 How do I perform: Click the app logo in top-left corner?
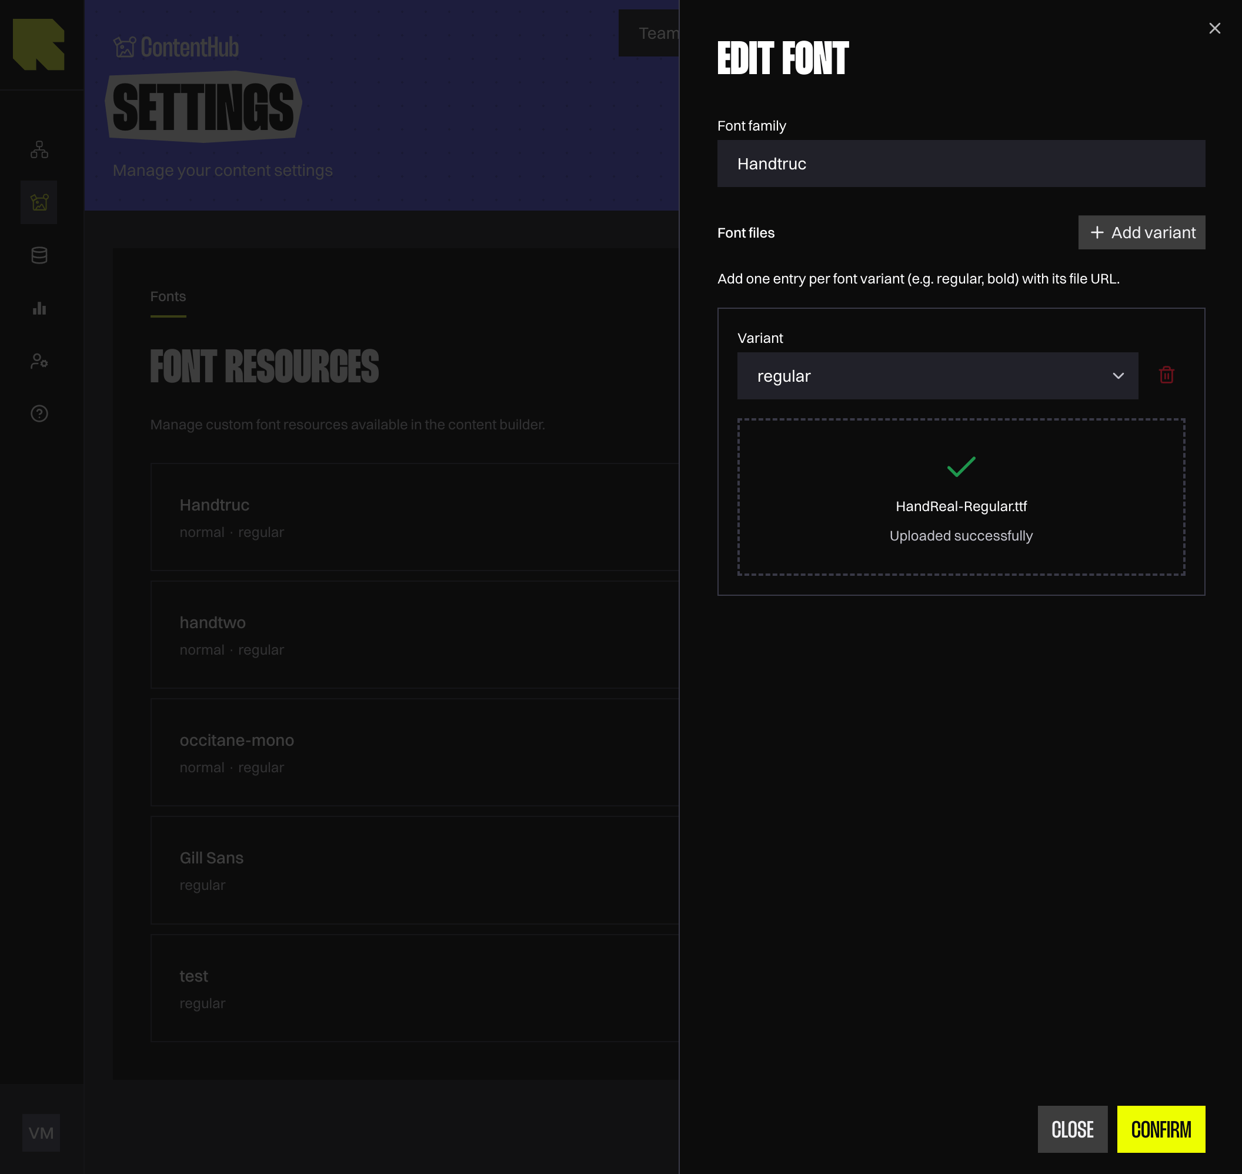pos(39,45)
